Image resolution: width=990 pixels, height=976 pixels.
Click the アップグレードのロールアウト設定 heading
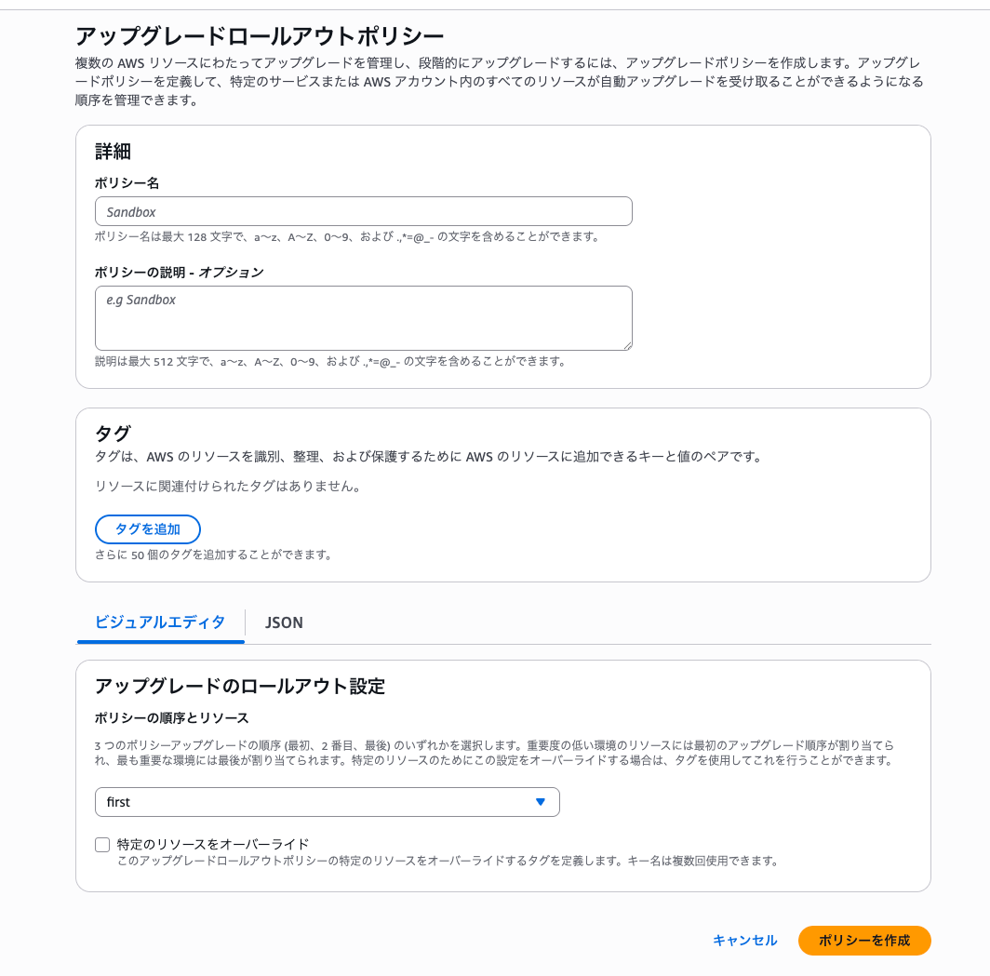coord(239,687)
